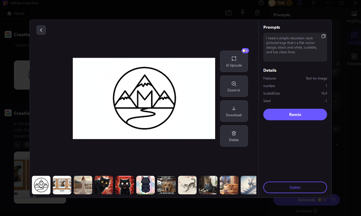Select the second black cat red burst thumbnail

[x=125, y=185]
